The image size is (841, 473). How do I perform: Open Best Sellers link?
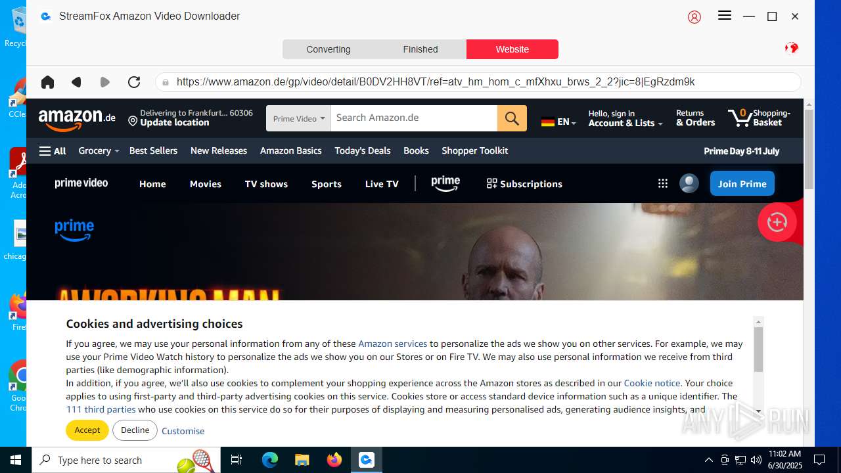click(153, 150)
